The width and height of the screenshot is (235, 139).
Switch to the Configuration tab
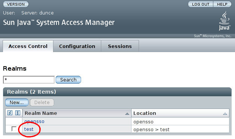77,46
